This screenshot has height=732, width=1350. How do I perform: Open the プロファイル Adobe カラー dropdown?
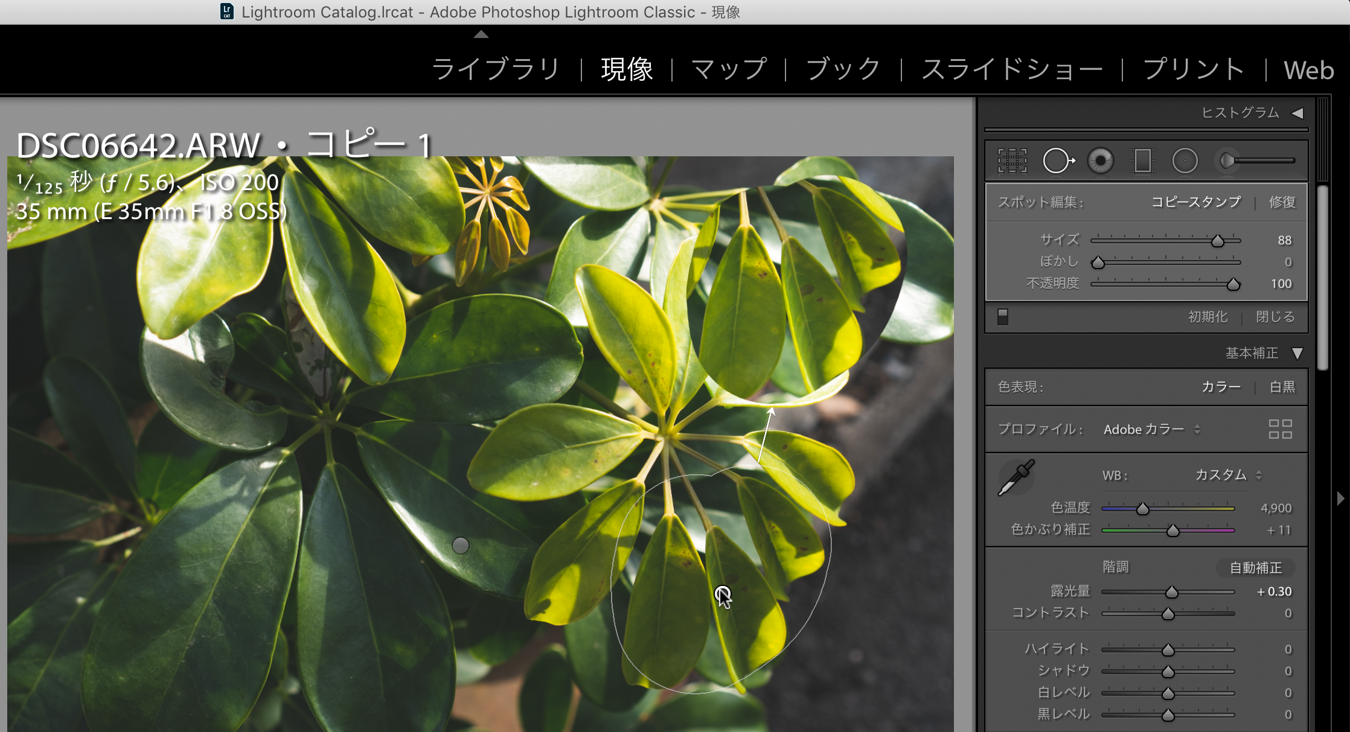[1152, 429]
